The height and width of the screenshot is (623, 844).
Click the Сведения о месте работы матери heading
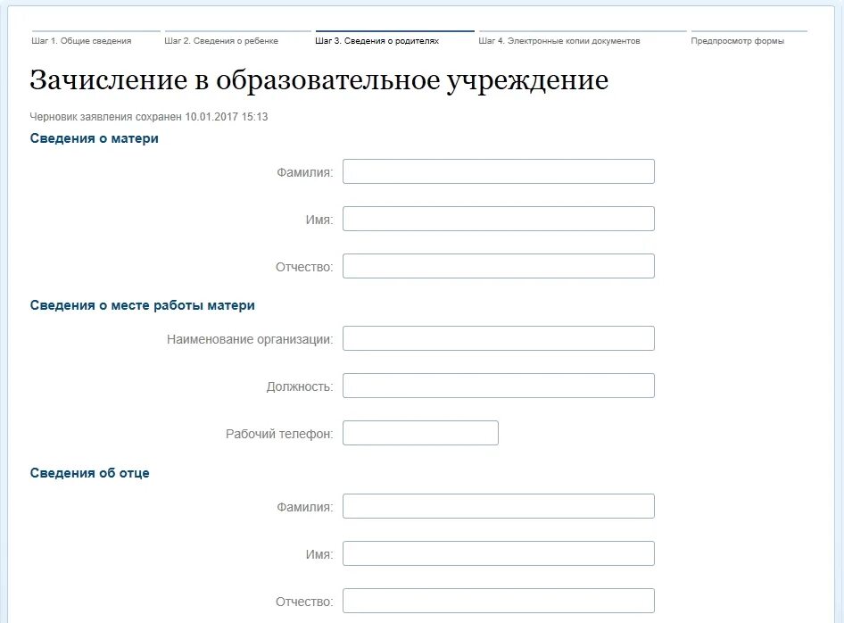[142, 305]
